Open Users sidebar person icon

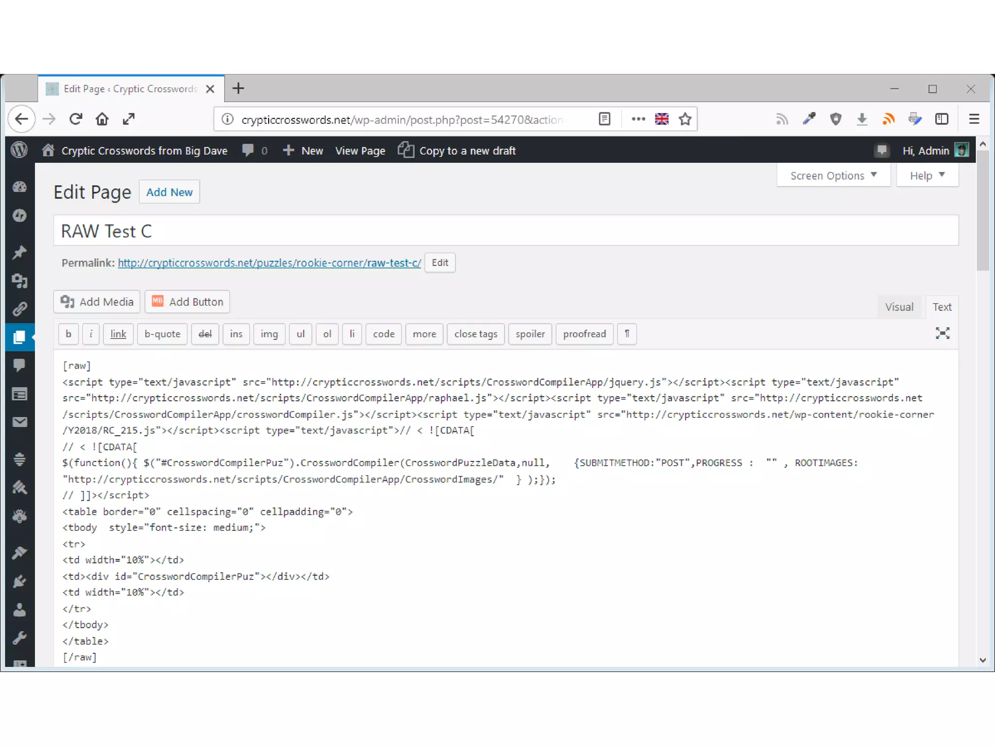[x=19, y=610]
